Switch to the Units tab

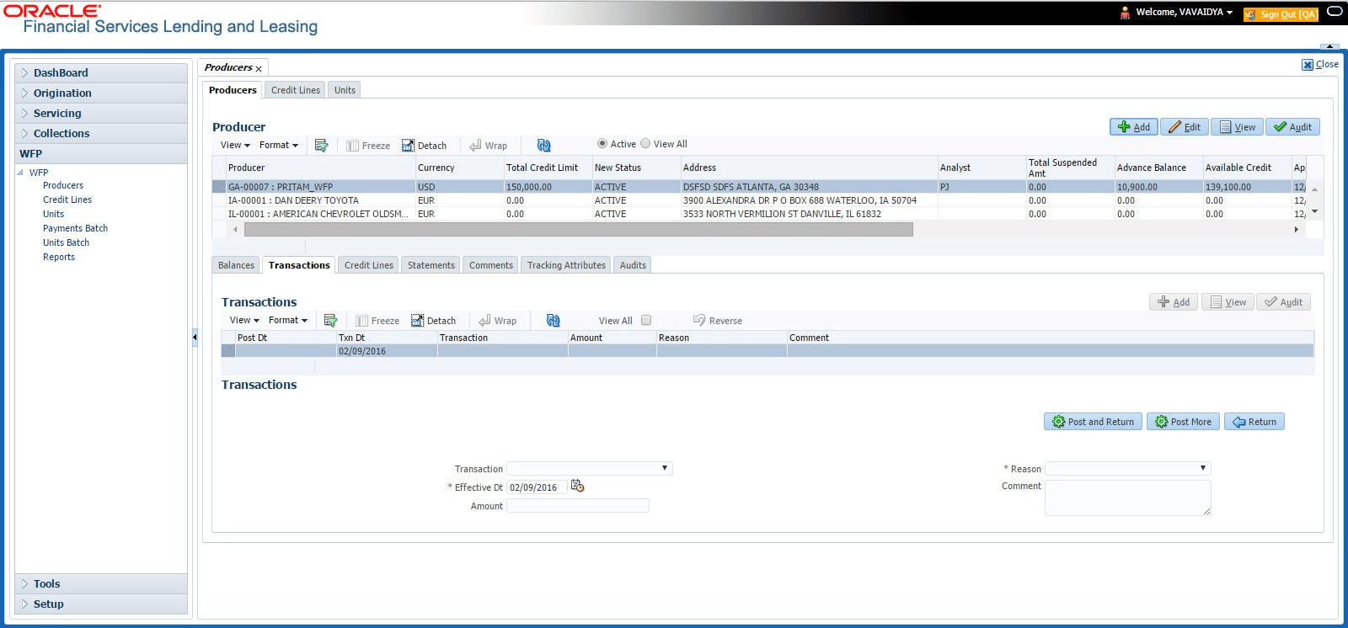tap(345, 90)
